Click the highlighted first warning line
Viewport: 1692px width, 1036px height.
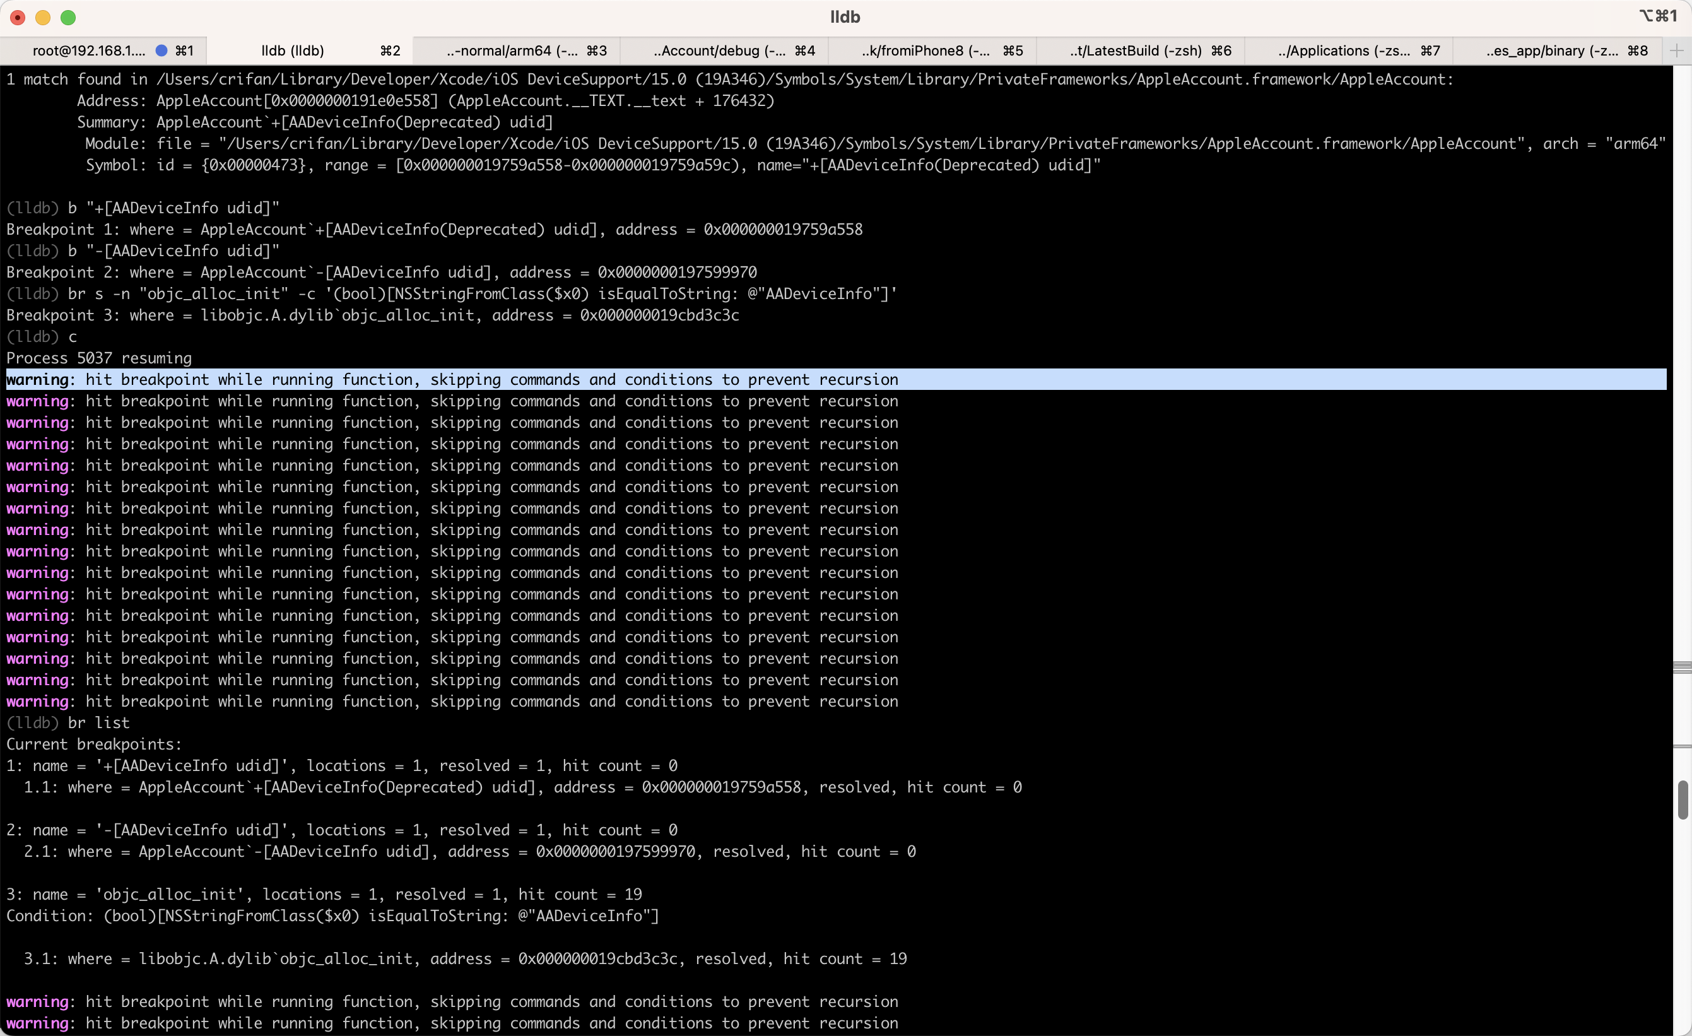836,380
